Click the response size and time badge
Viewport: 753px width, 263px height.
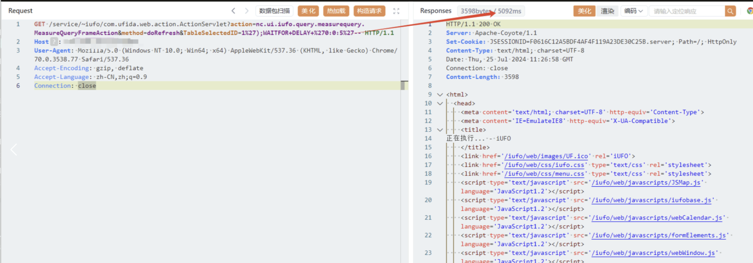coord(491,11)
